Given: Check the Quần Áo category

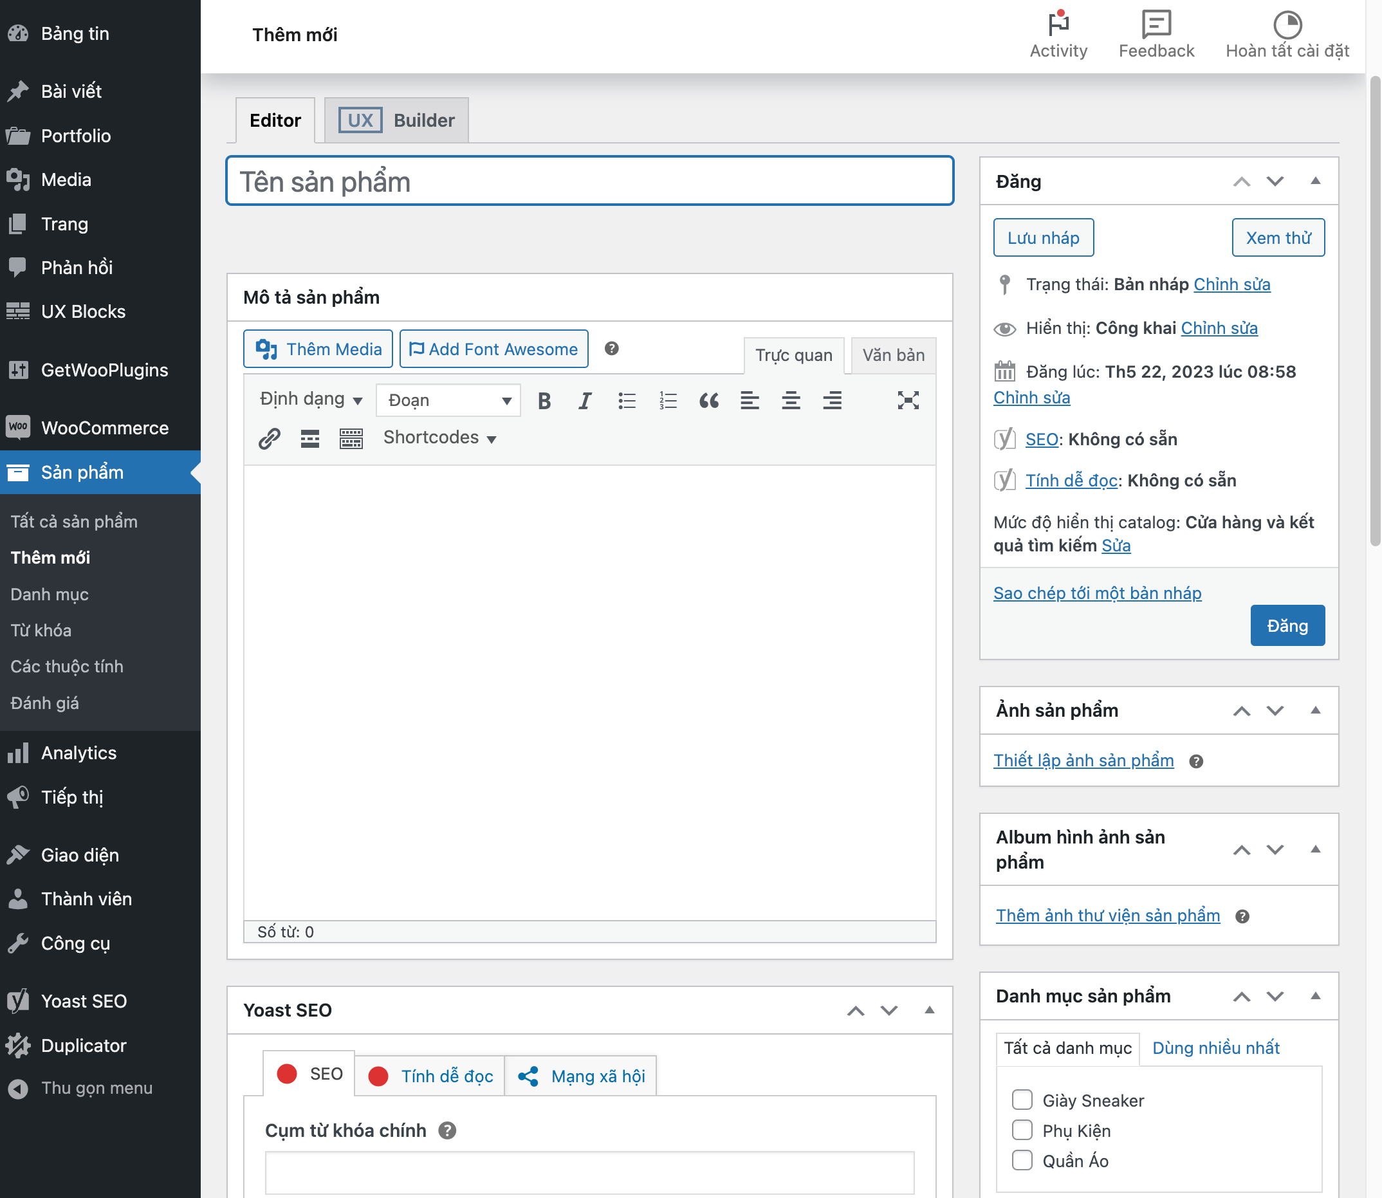Looking at the screenshot, I should 1022,1160.
